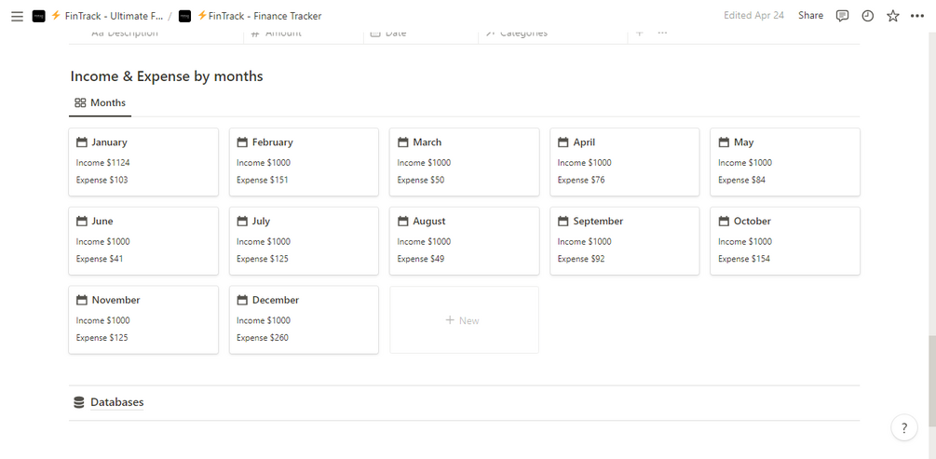Open the August month card

(x=464, y=241)
